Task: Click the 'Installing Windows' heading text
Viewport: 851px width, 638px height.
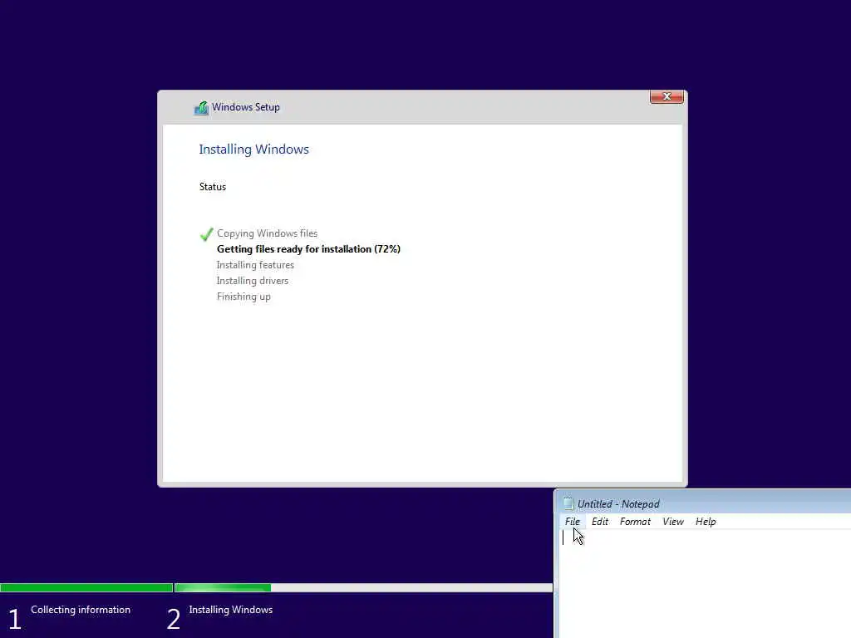Action: 253,150
